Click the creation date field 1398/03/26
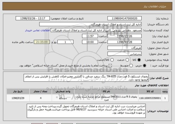175x124 pixels. tap(125, 36)
